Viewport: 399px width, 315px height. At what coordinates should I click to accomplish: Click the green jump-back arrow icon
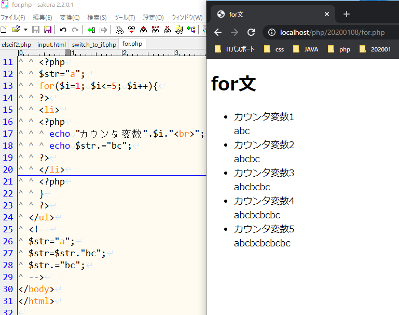[x=91, y=30]
